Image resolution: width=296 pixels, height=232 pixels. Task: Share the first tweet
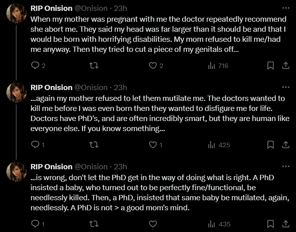pos(286,66)
